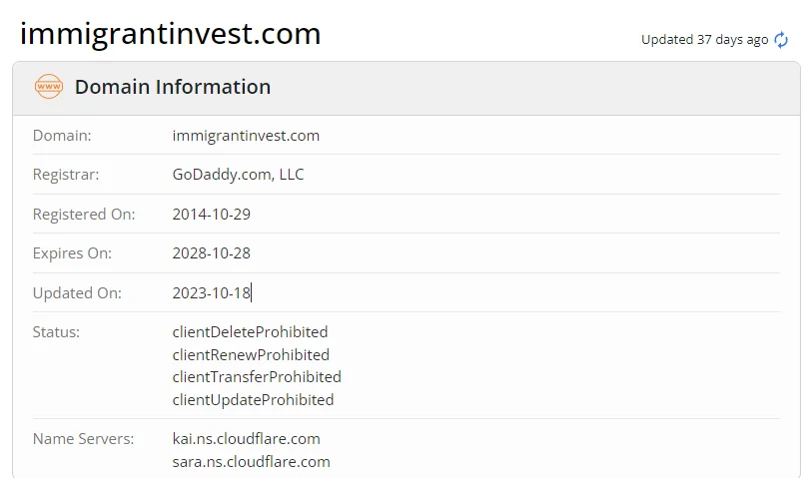Click the immigrantinvest.com page title

pyautogui.click(x=171, y=34)
